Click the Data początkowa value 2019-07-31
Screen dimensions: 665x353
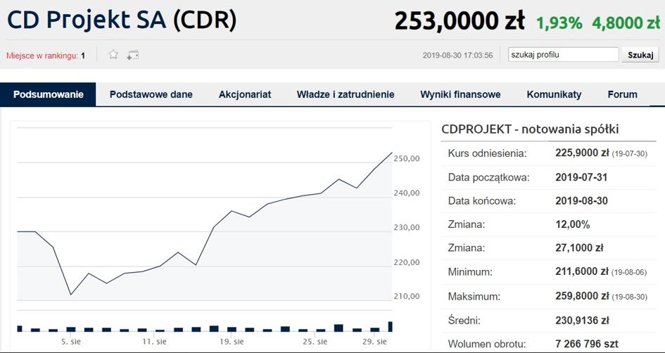[581, 177]
